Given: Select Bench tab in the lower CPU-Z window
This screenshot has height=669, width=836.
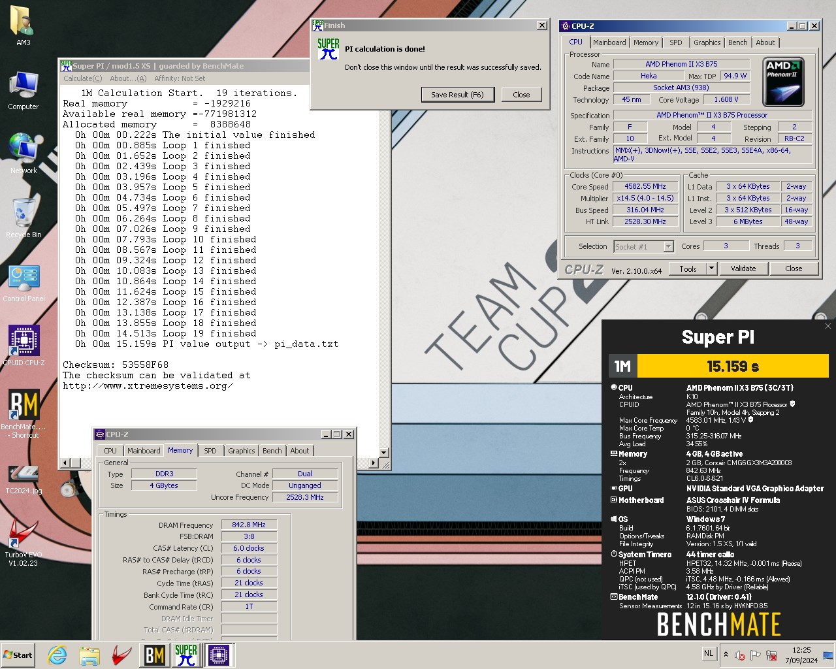Looking at the screenshot, I should pos(272,451).
